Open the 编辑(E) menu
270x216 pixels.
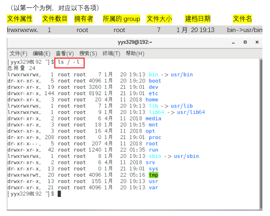point(42,53)
